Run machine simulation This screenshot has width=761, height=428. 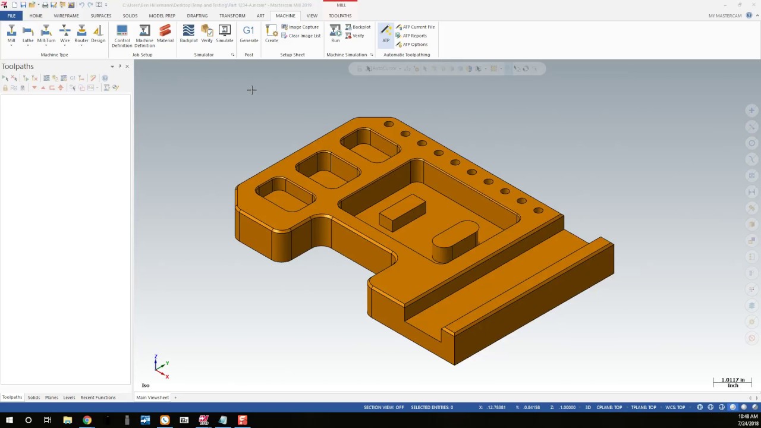pos(335,34)
